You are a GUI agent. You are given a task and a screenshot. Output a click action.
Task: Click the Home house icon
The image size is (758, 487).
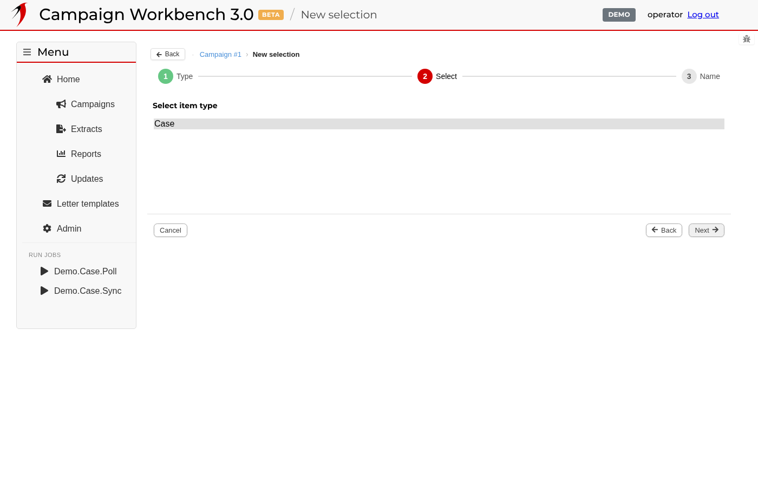(47, 79)
